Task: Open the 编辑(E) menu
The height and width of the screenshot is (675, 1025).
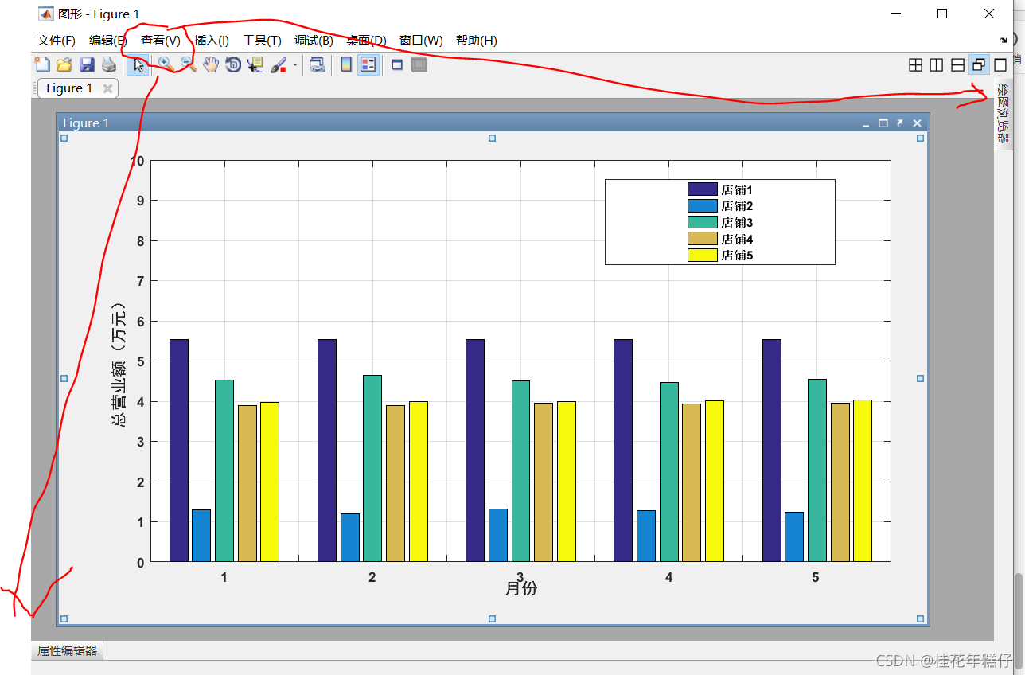Action: click(107, 41)
